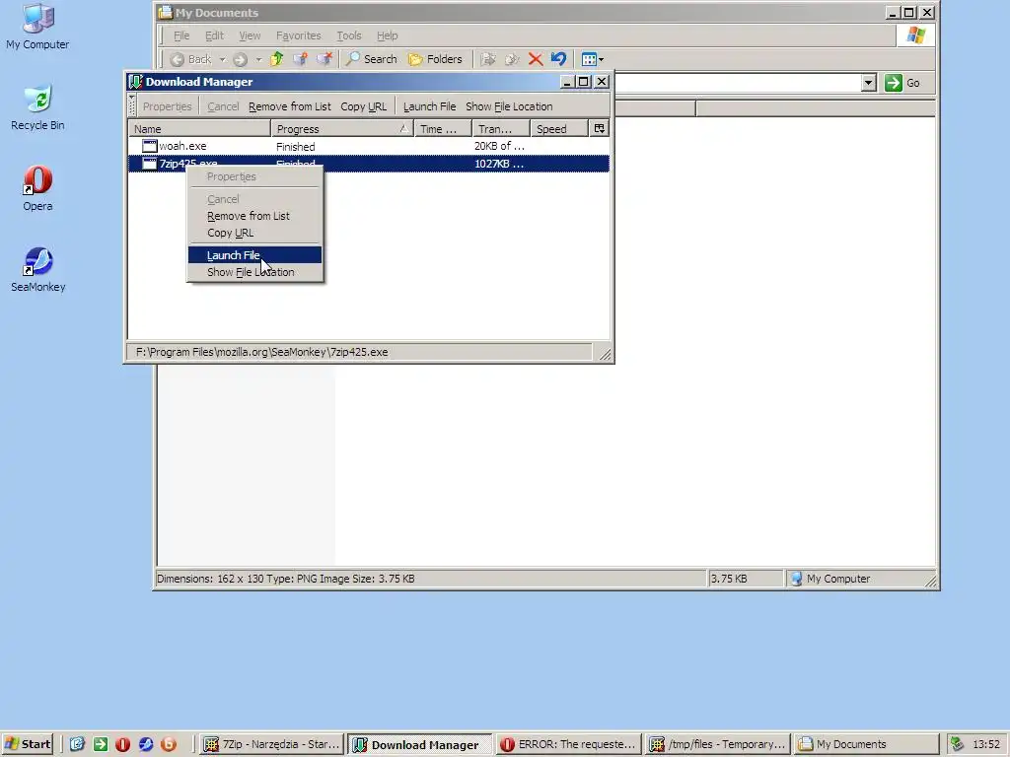
Task: Toggle the Folders pane button
Action: click(x=435, y=59)
